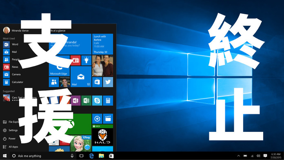The height and width of the screenshot is (160, 284).
Task: Open the Mail tile showing 10
Action: point(81,77)
